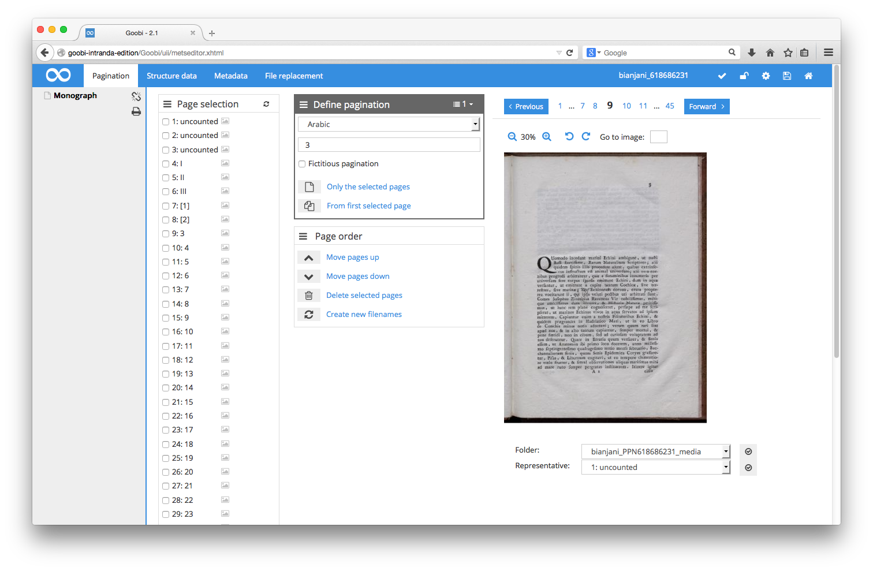Open the URL history dropdown arrow
873x571 pixels.
[x=559, y=53]
